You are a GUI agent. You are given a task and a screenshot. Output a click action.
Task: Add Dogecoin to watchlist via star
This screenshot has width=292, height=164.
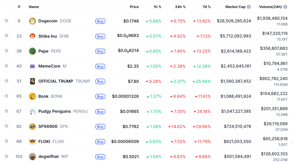[7, 21]
